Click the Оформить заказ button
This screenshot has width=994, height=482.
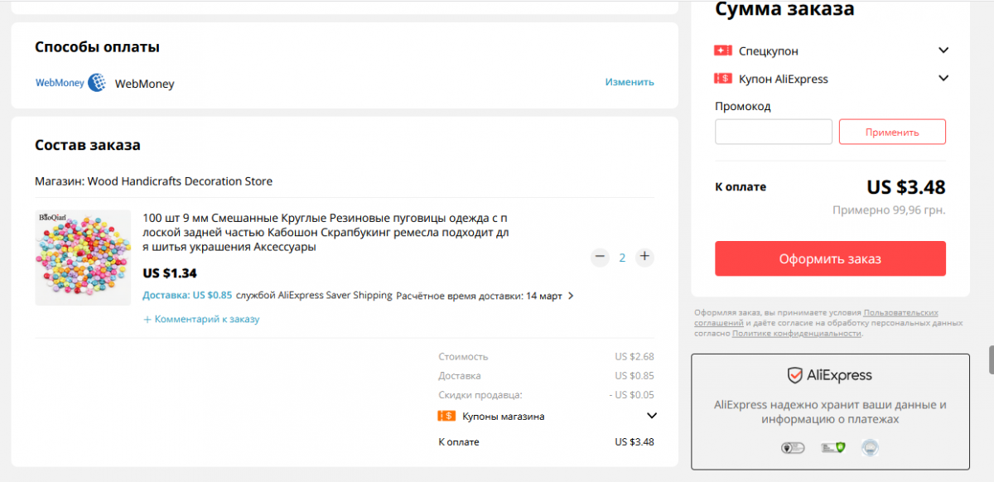pos(830,258)
